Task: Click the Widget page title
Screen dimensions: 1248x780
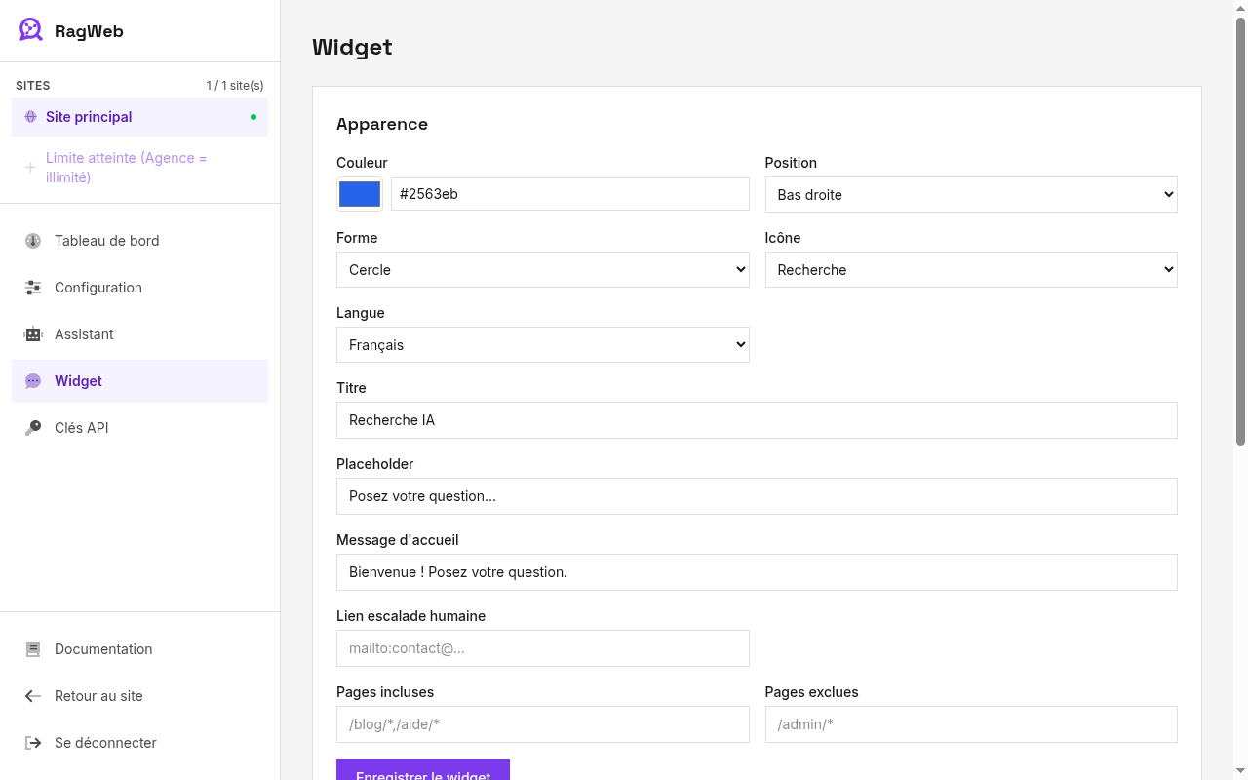Action: coord(352,47)
